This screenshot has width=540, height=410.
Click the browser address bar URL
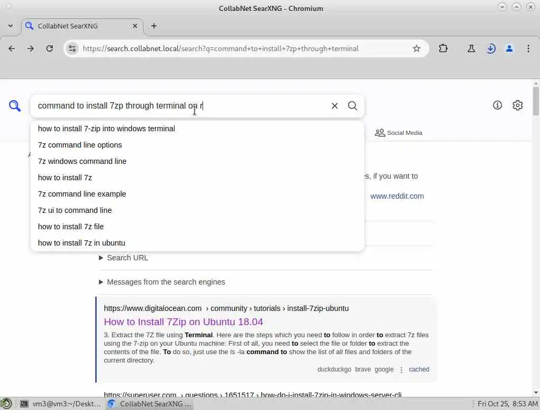tap(220, 48)
